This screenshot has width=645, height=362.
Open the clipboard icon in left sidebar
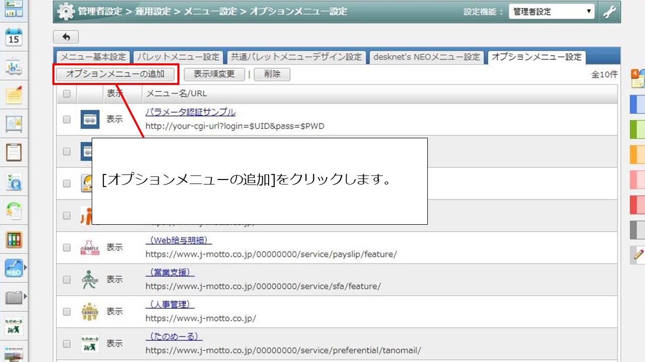(14, 151)
